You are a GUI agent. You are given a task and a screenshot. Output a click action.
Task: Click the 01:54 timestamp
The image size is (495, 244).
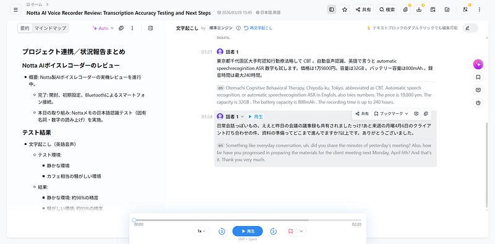click(207, 117)
